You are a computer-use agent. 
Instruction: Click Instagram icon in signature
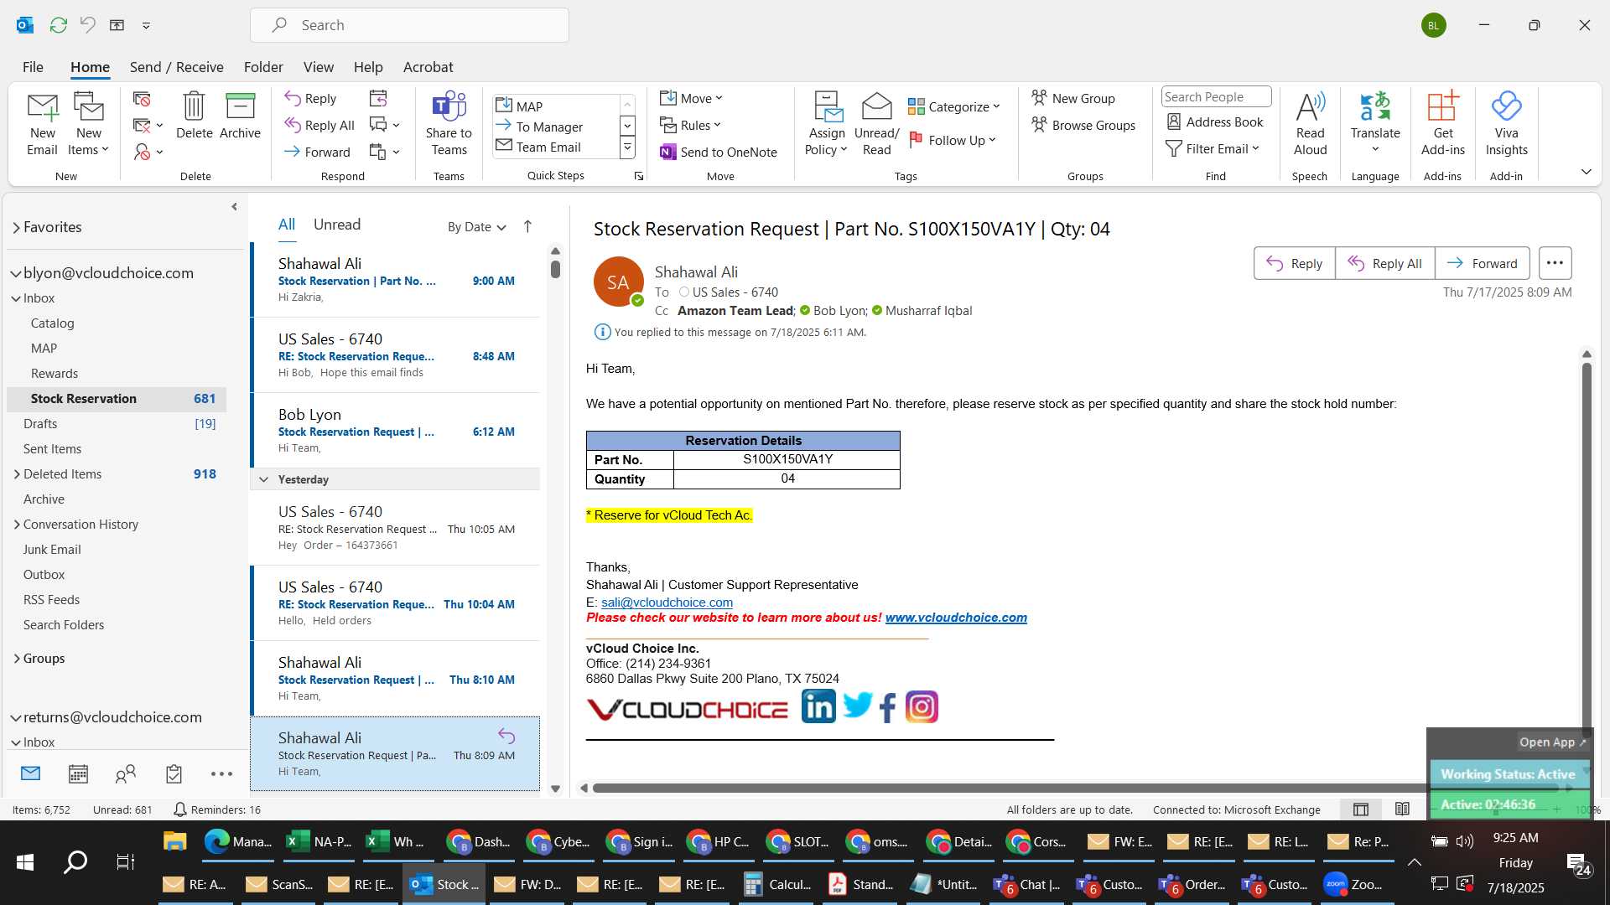pyautogui.click(x=922, y=706)
